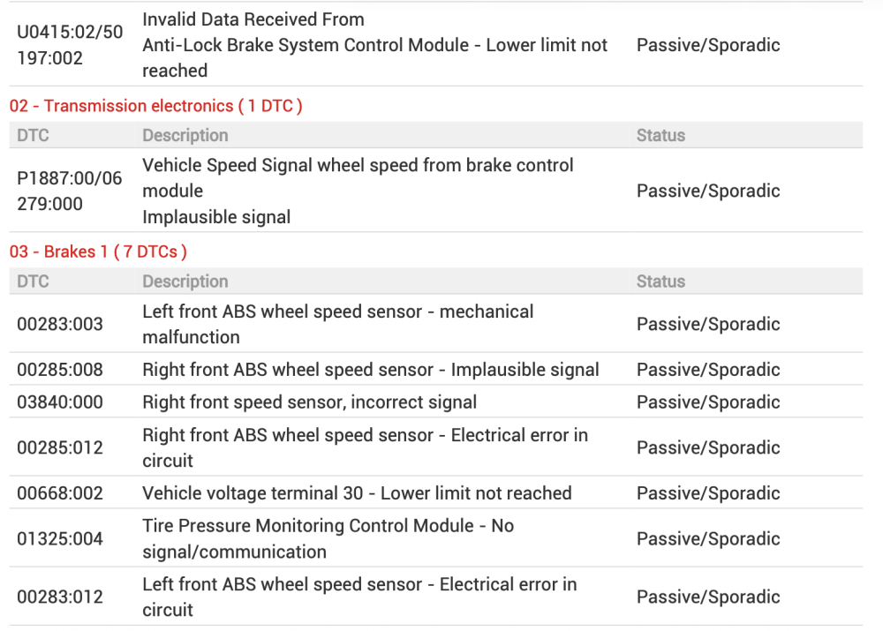The width and height of the screenshot is (883, 631).
Task: Select the 00668:002 DTC code
Action: click(x=60, y=493)
